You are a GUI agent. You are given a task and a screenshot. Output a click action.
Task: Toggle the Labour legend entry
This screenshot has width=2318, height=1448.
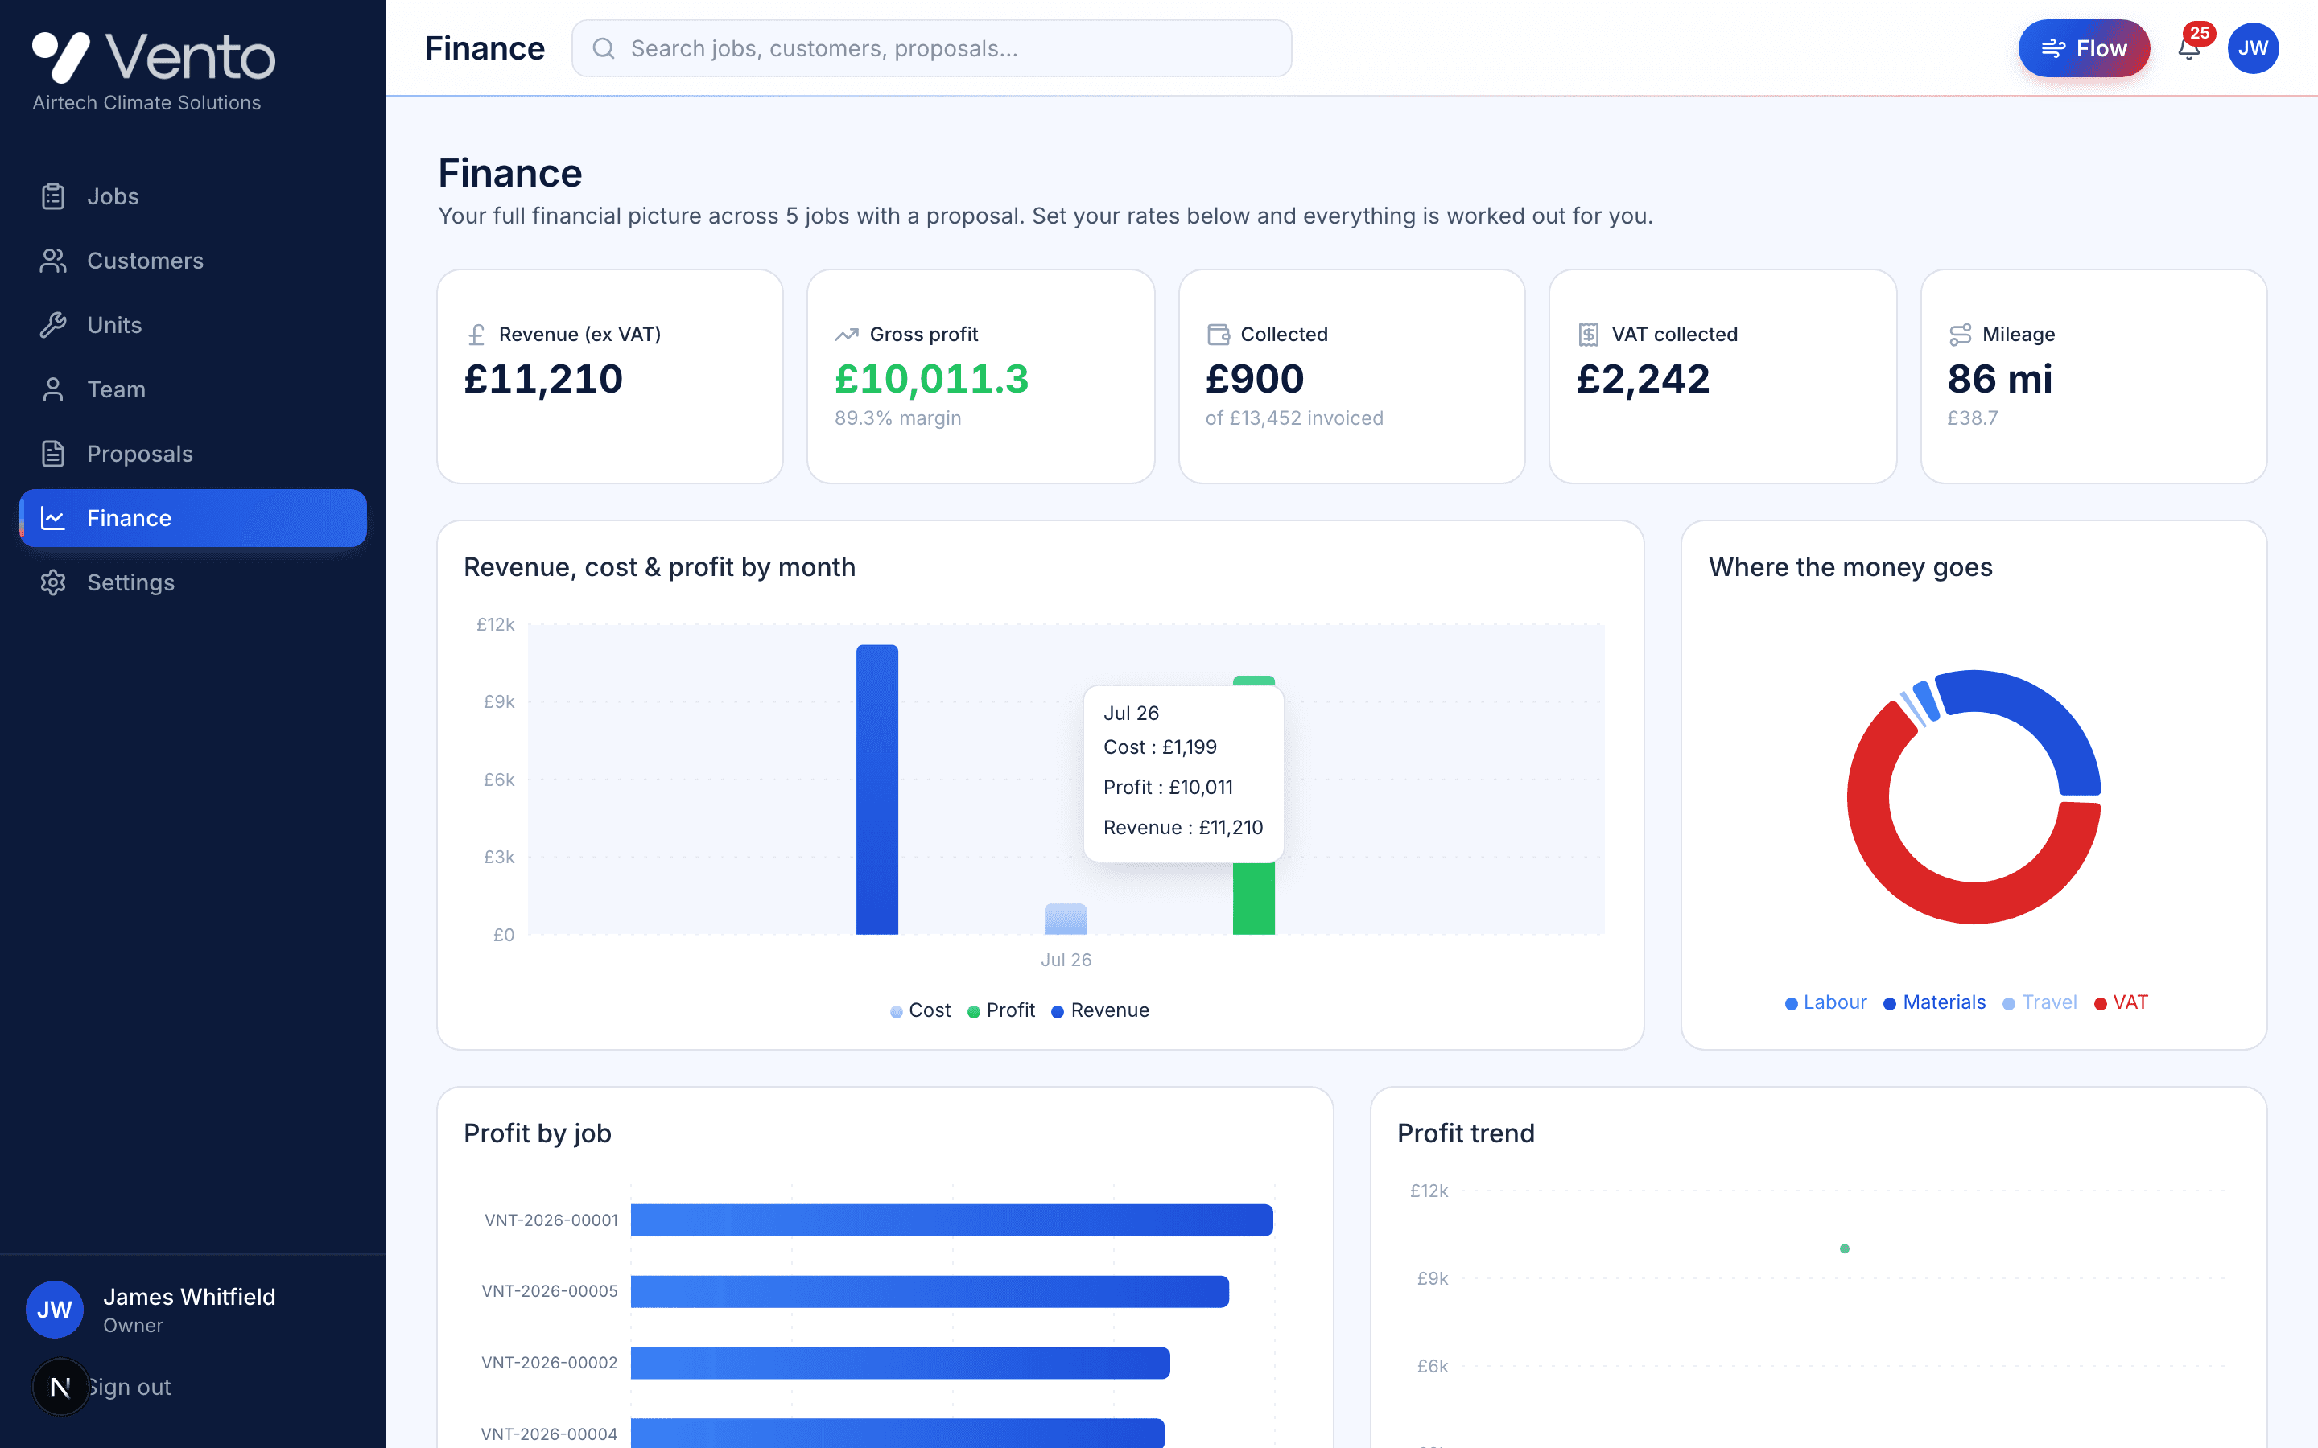(x=1825, y=1002)
